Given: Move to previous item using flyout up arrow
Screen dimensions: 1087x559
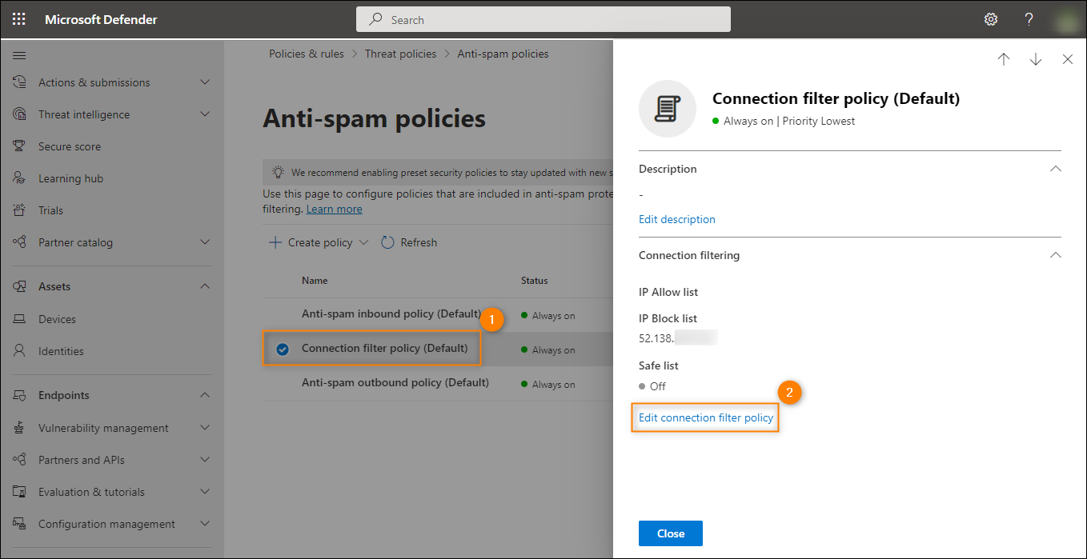Looking at the screenshot, I should [x=1004, y=58].
